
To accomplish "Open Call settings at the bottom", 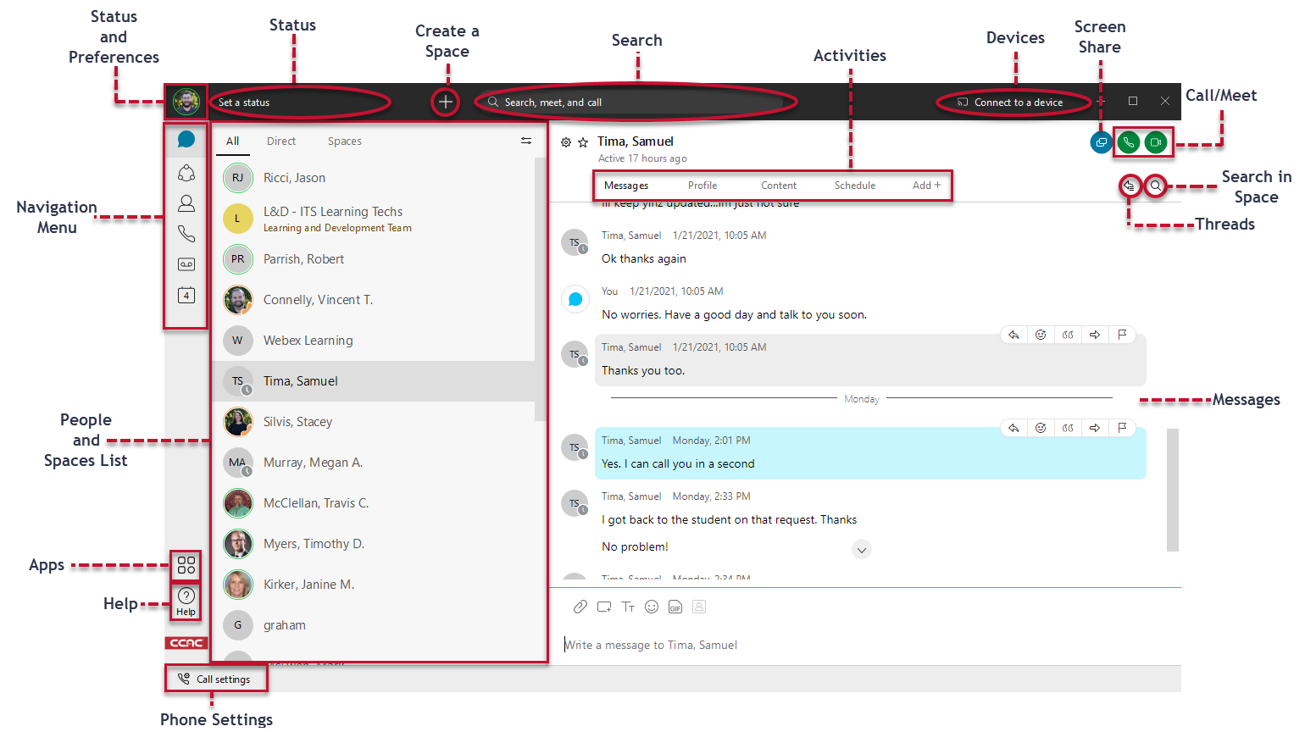I will (x=214, y=679).
